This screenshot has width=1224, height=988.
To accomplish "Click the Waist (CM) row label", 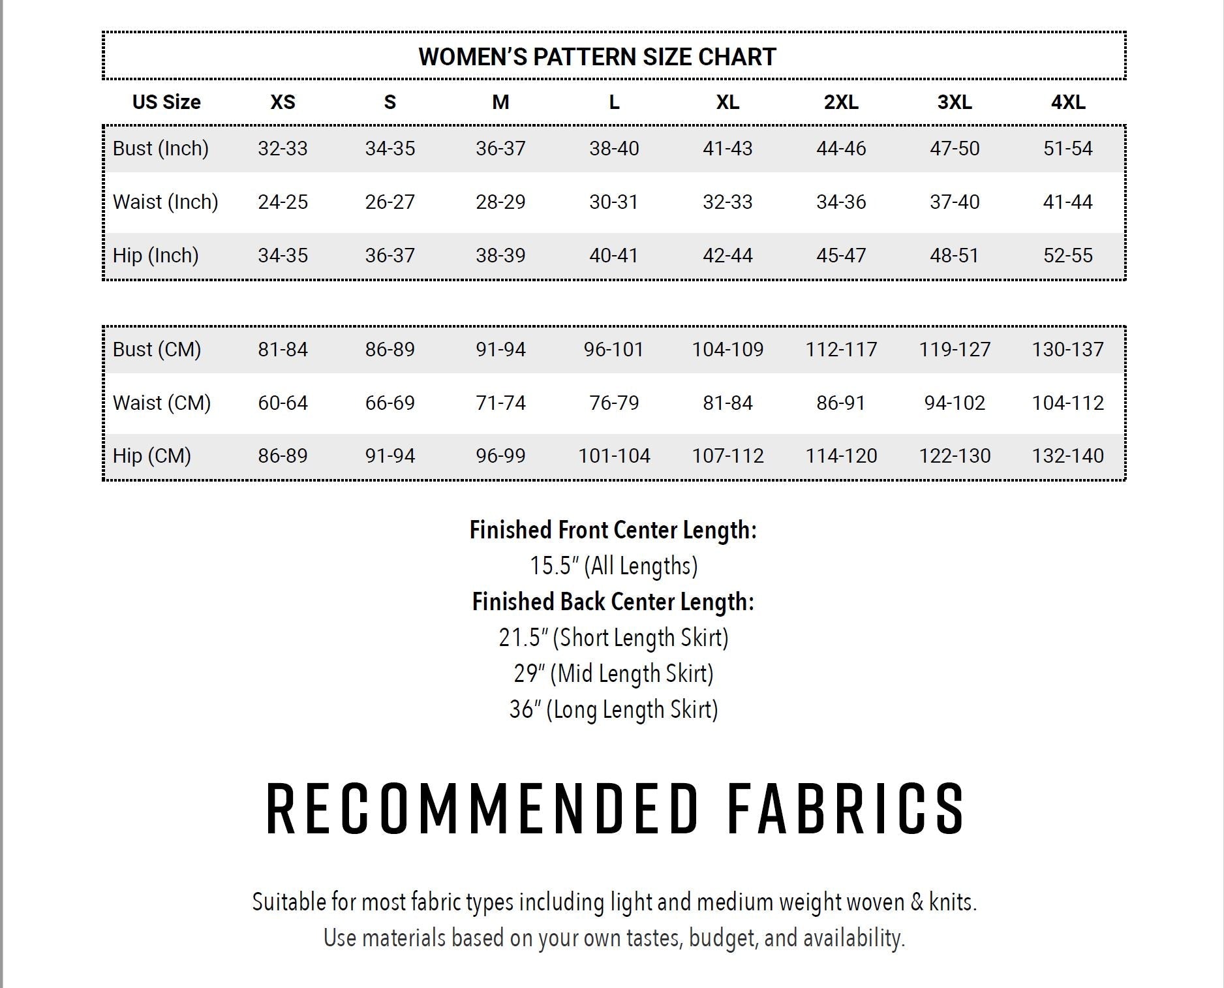I will click(162, 403).
